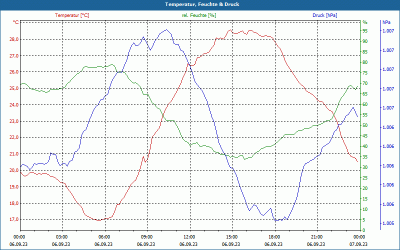Click the "03:00" time axis label

(x=61, y=237)
